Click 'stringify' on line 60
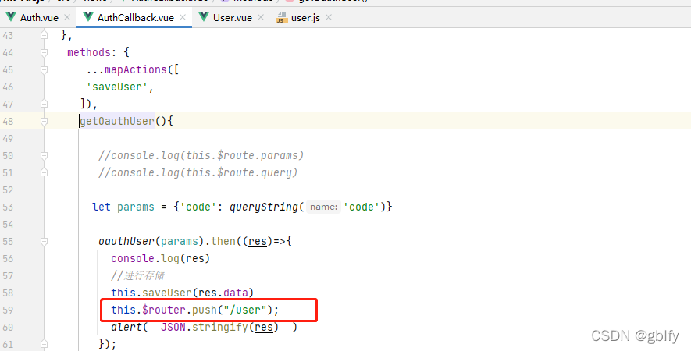Screen dimensions: 691x351 point(220,328)
